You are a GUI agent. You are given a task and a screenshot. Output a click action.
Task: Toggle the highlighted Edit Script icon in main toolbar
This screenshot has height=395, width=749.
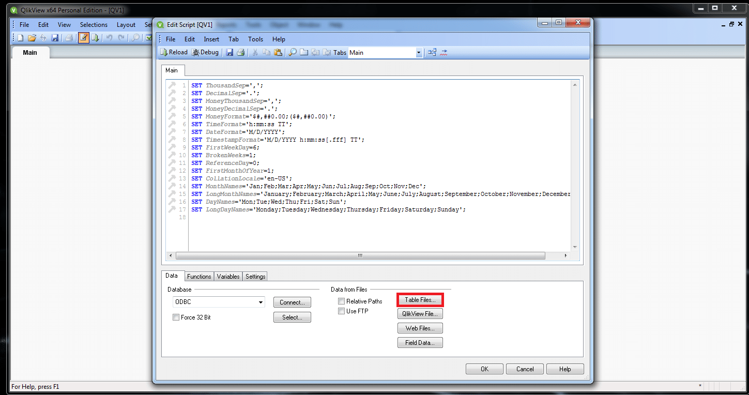84,38
